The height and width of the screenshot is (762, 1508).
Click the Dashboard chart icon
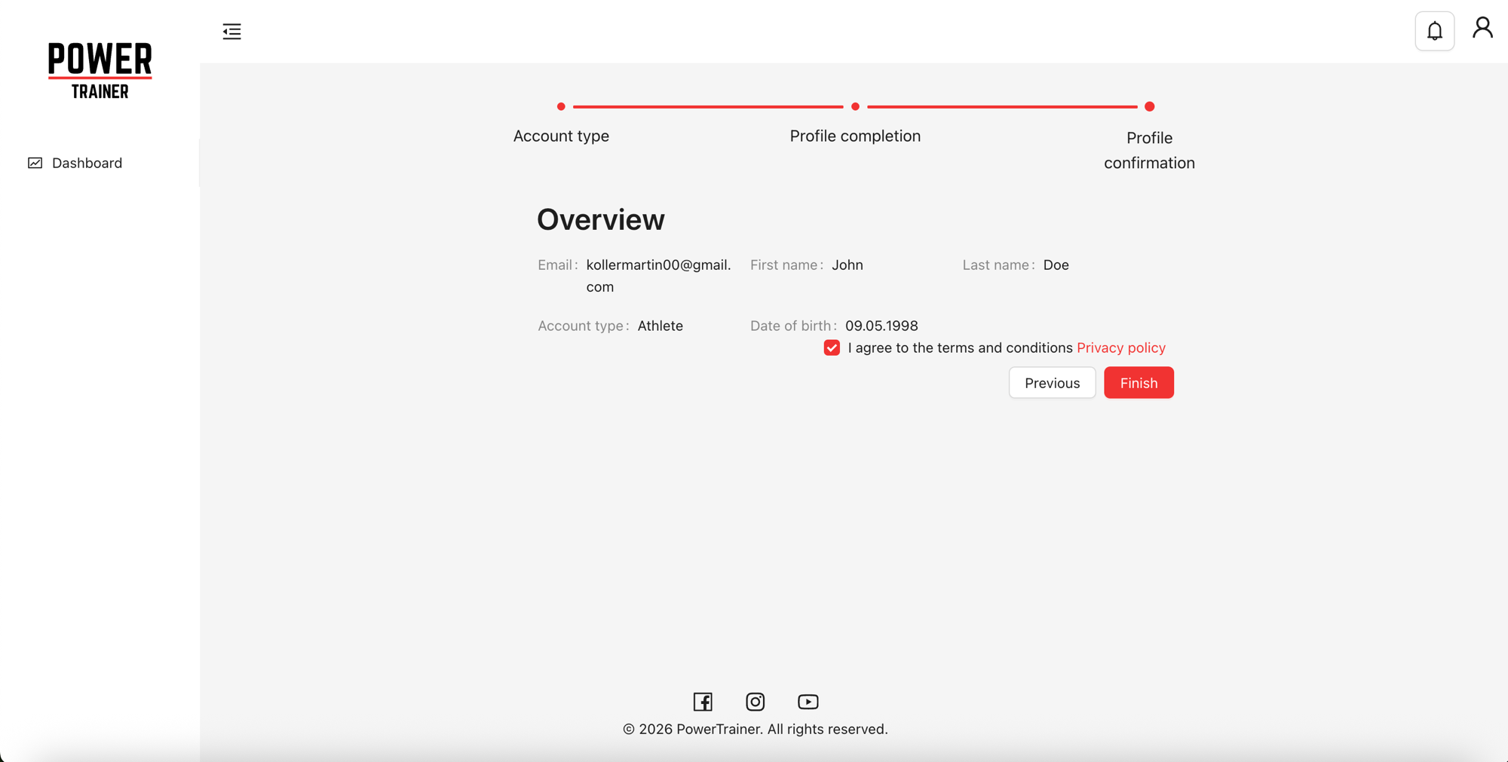(x=35, y=163)
